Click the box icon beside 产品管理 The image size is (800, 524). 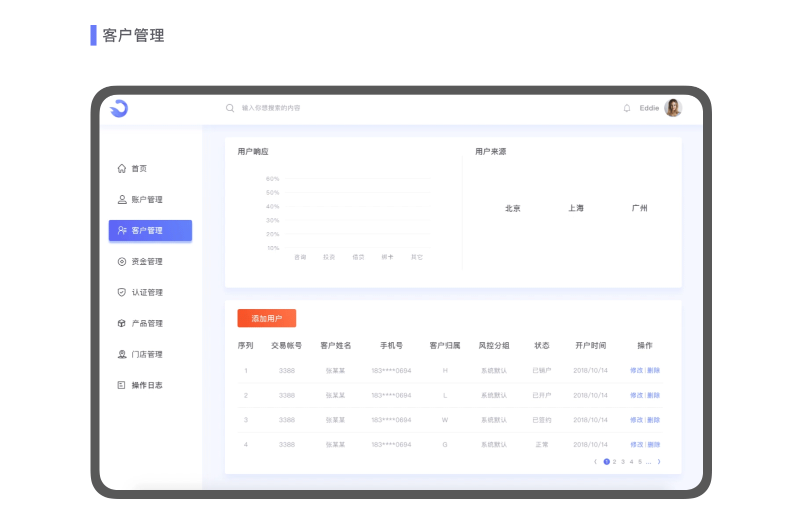point(121,323)
